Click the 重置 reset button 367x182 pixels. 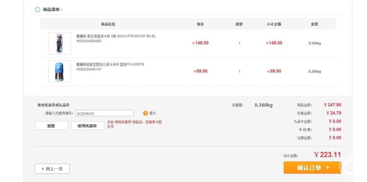coord(51,126)
